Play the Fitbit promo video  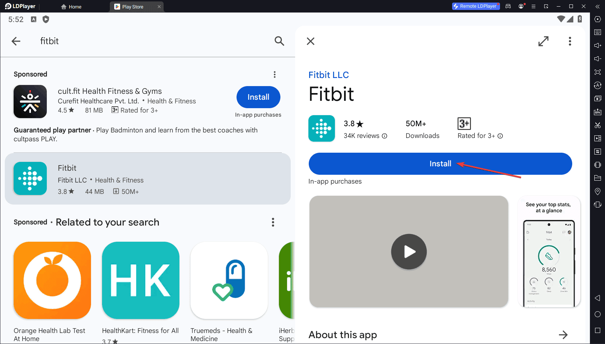[x=409, y=252]
